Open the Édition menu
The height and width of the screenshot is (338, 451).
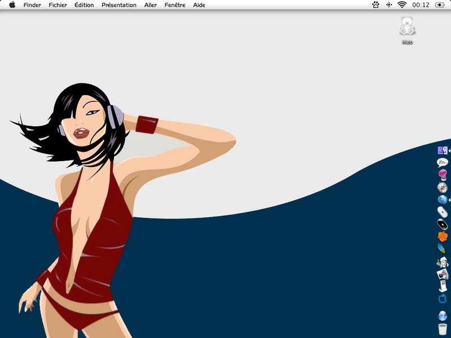point(84,5)
